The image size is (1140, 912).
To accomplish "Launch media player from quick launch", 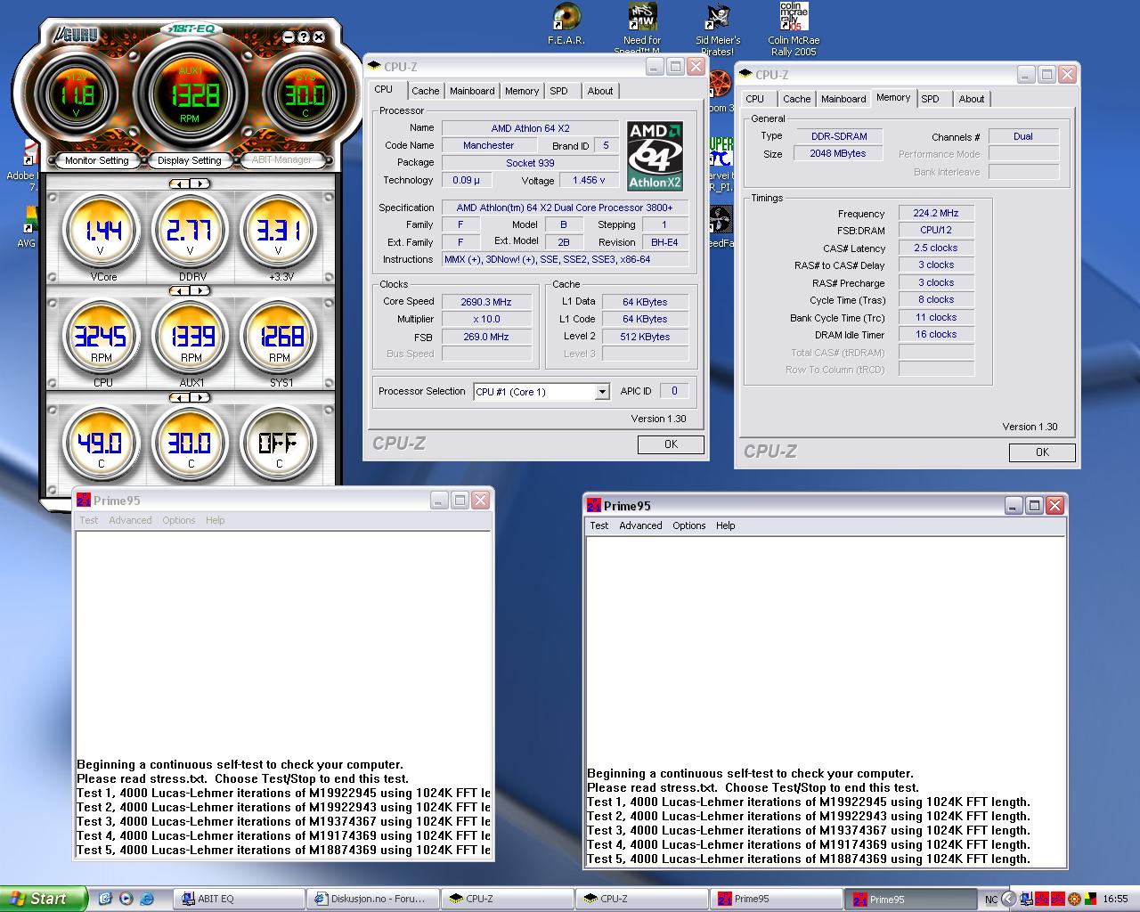I will 126,899.
